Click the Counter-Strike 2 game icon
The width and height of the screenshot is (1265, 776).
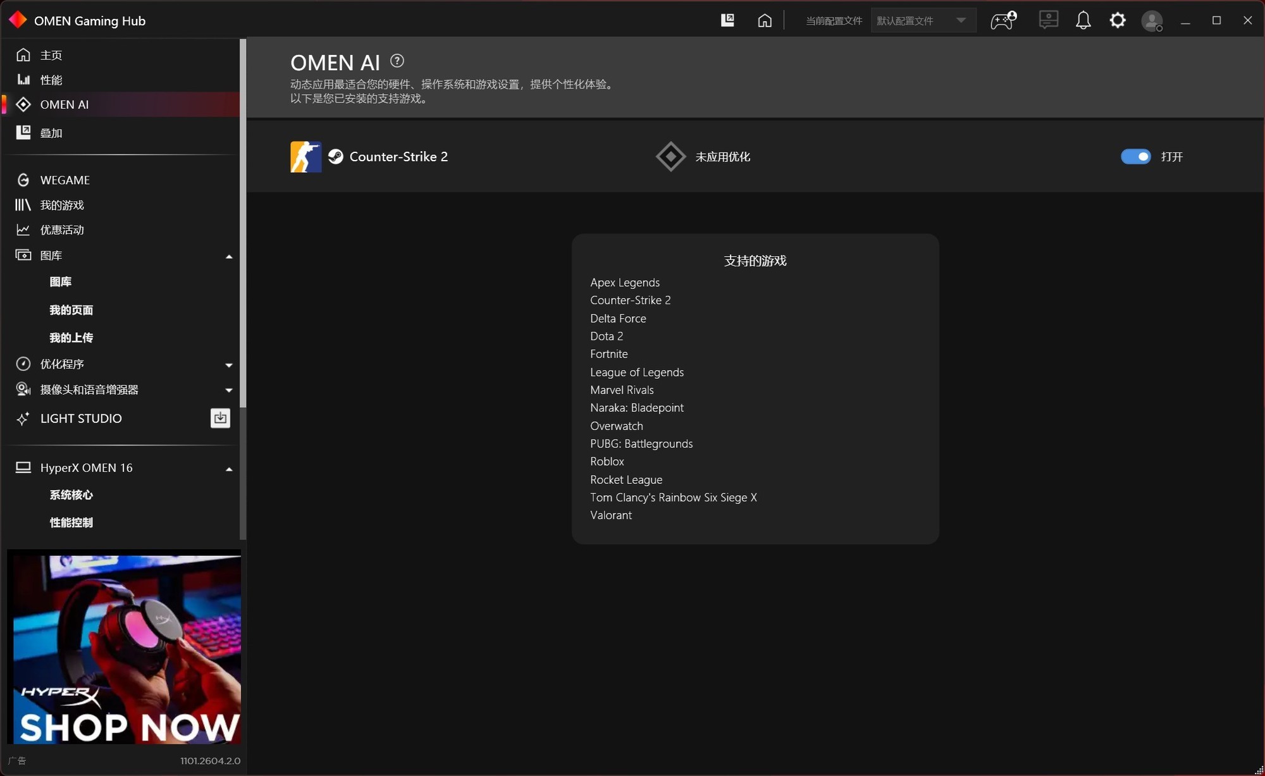(305, 157)
